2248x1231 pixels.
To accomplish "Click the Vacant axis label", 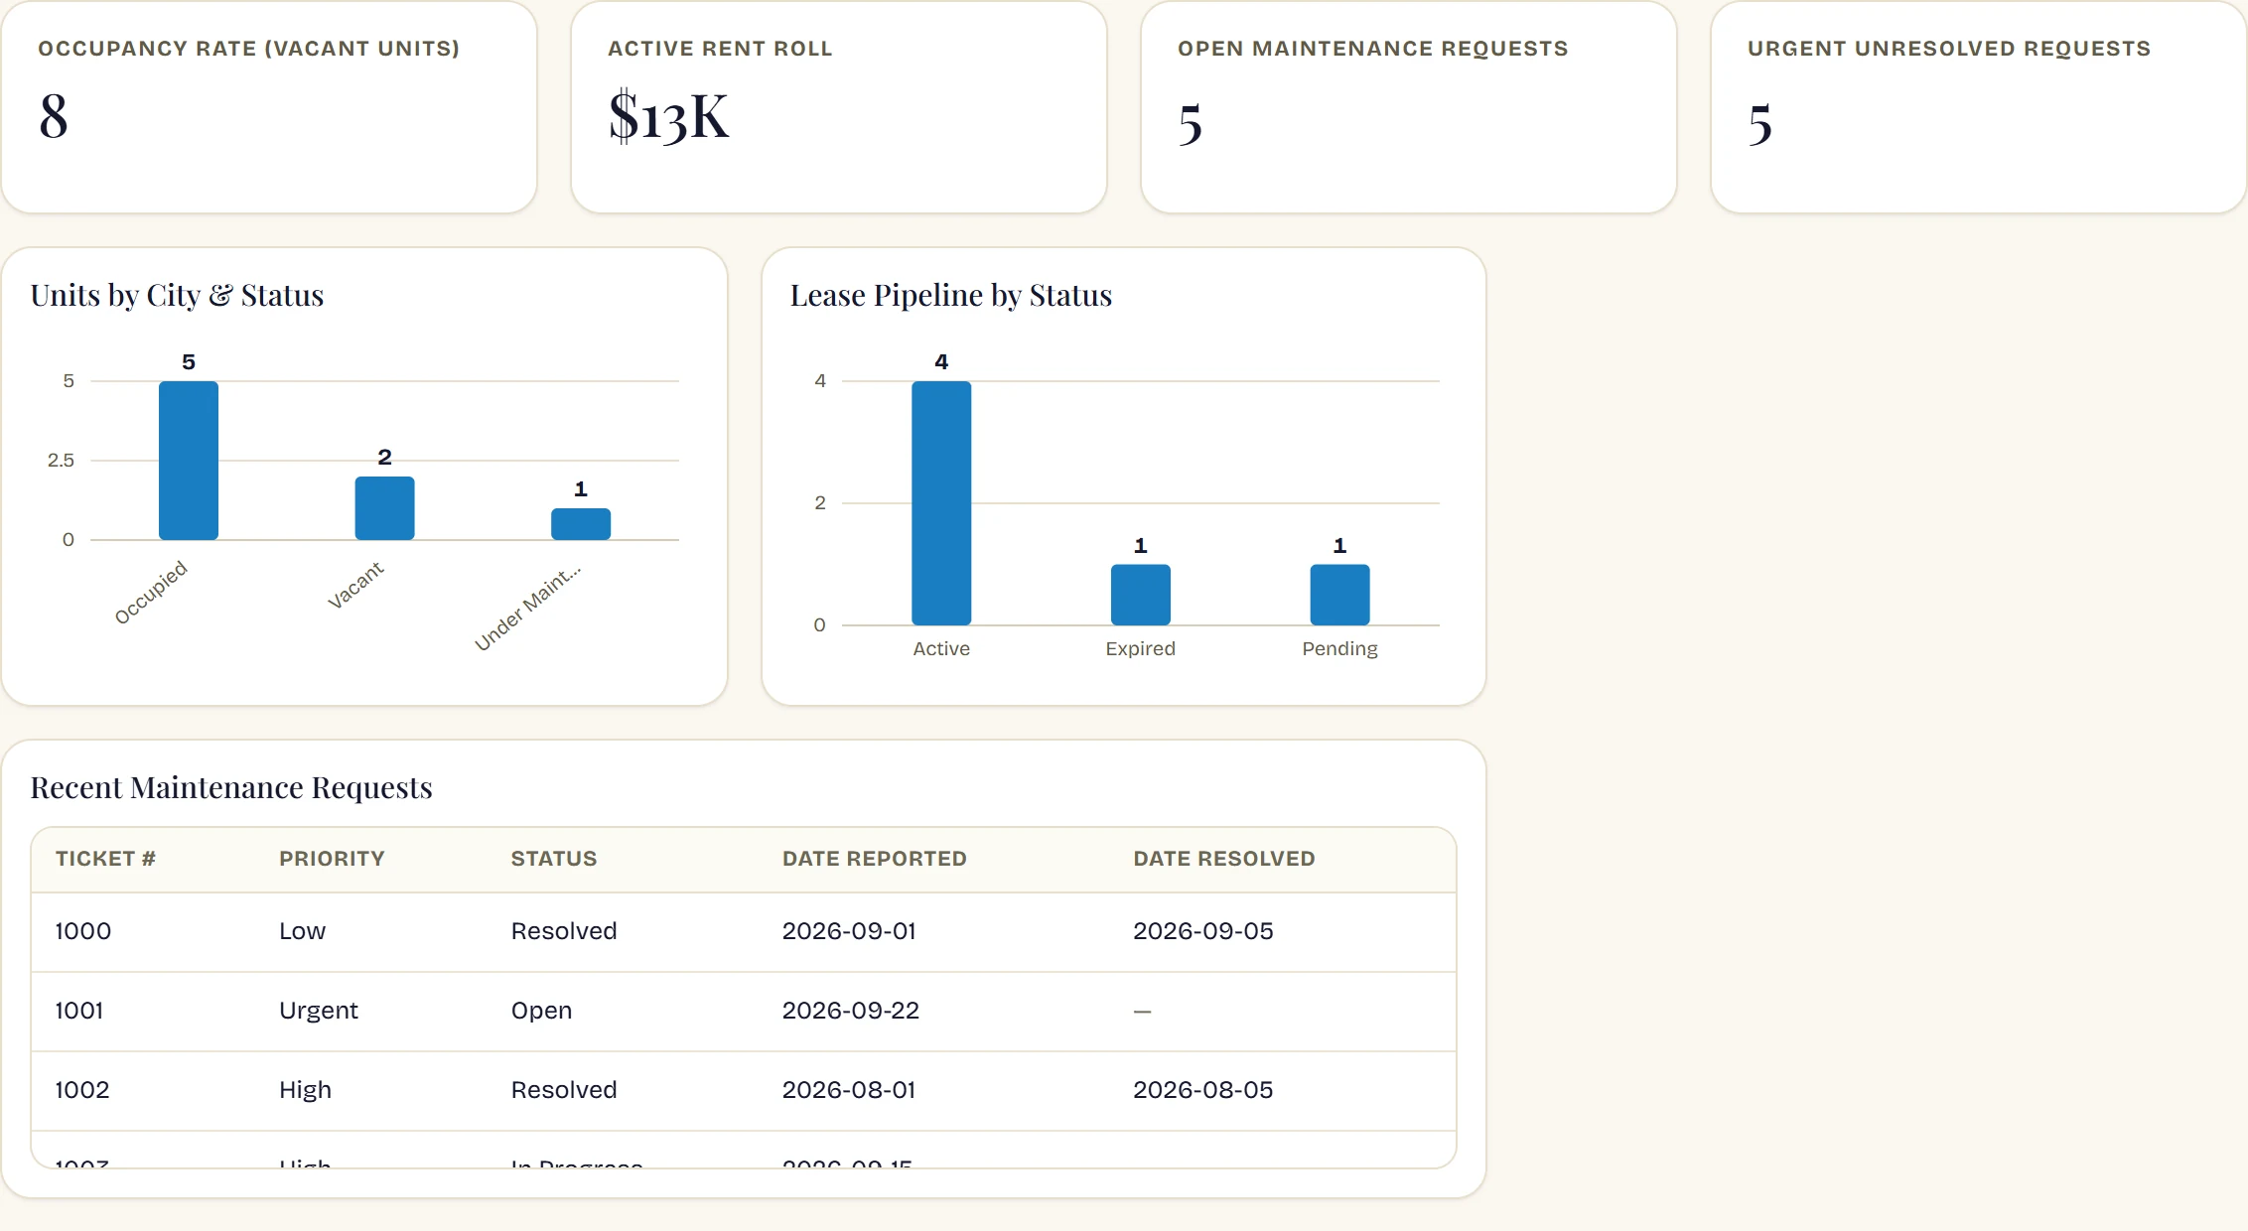I will (x=355, y=585).
